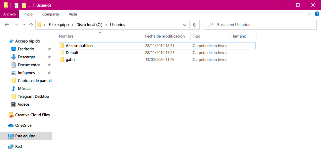Click the Descargas blue arrow icon
Screen dimensions: 321x163
tap(14, 57)
